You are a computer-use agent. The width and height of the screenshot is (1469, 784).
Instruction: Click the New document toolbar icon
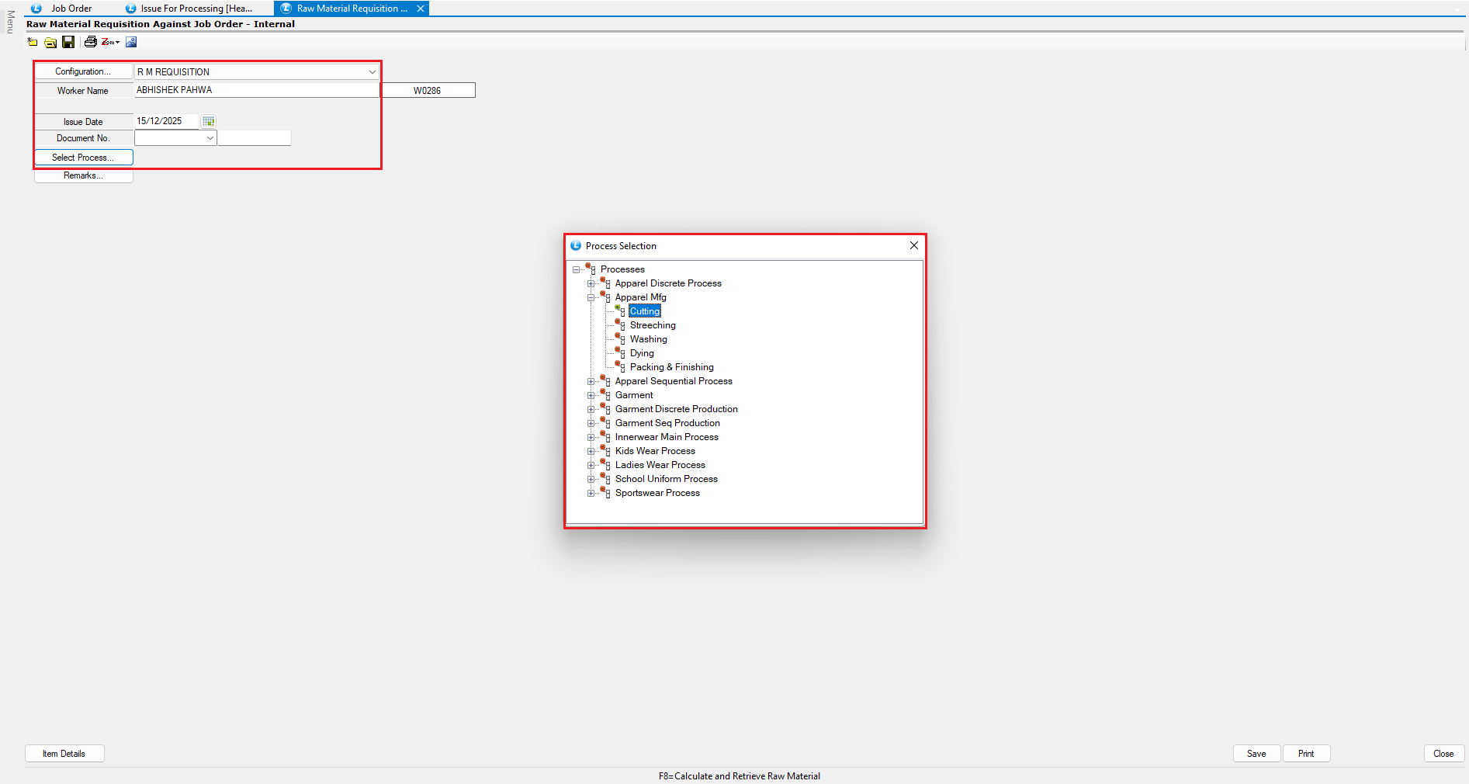(x=33, y=42)
